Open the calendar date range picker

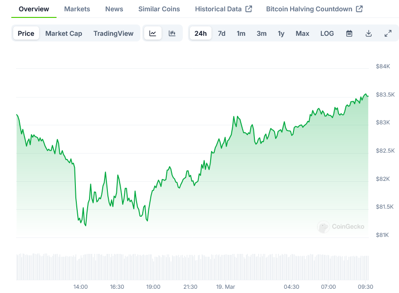coord(349,33)
